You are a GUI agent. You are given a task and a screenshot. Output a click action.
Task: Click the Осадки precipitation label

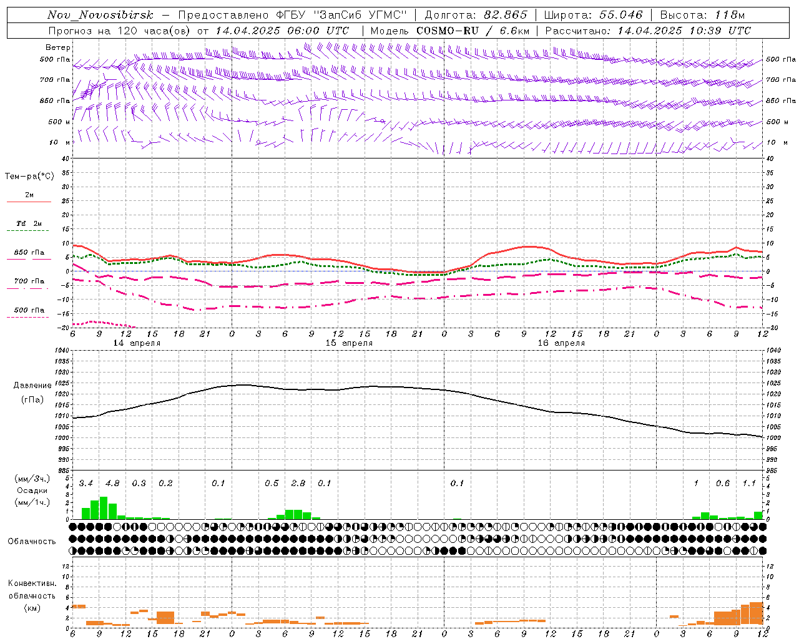pos(32,490)
